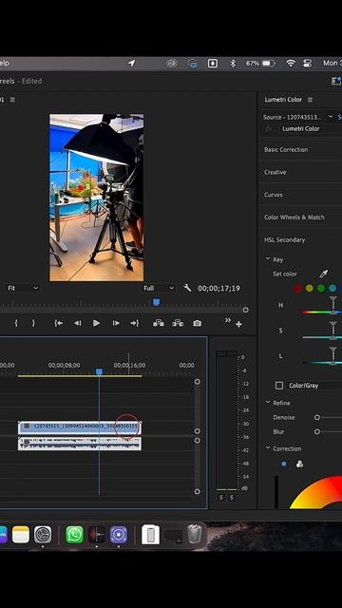Image resolution: width=342 pixels, height=608 pixels.
Task: Open the Button Editor plus icon
Action: coord(238,324)
